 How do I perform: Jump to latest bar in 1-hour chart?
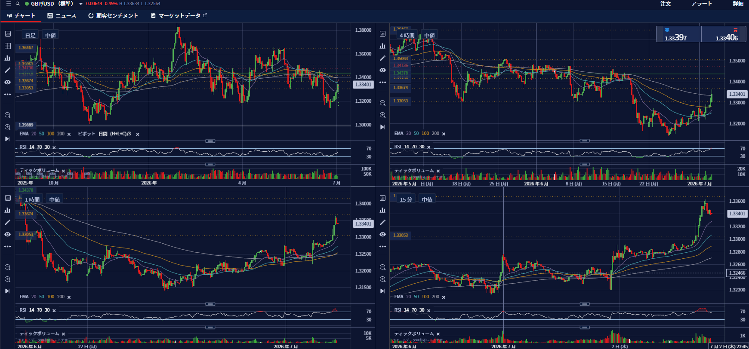tap(8, 291)
